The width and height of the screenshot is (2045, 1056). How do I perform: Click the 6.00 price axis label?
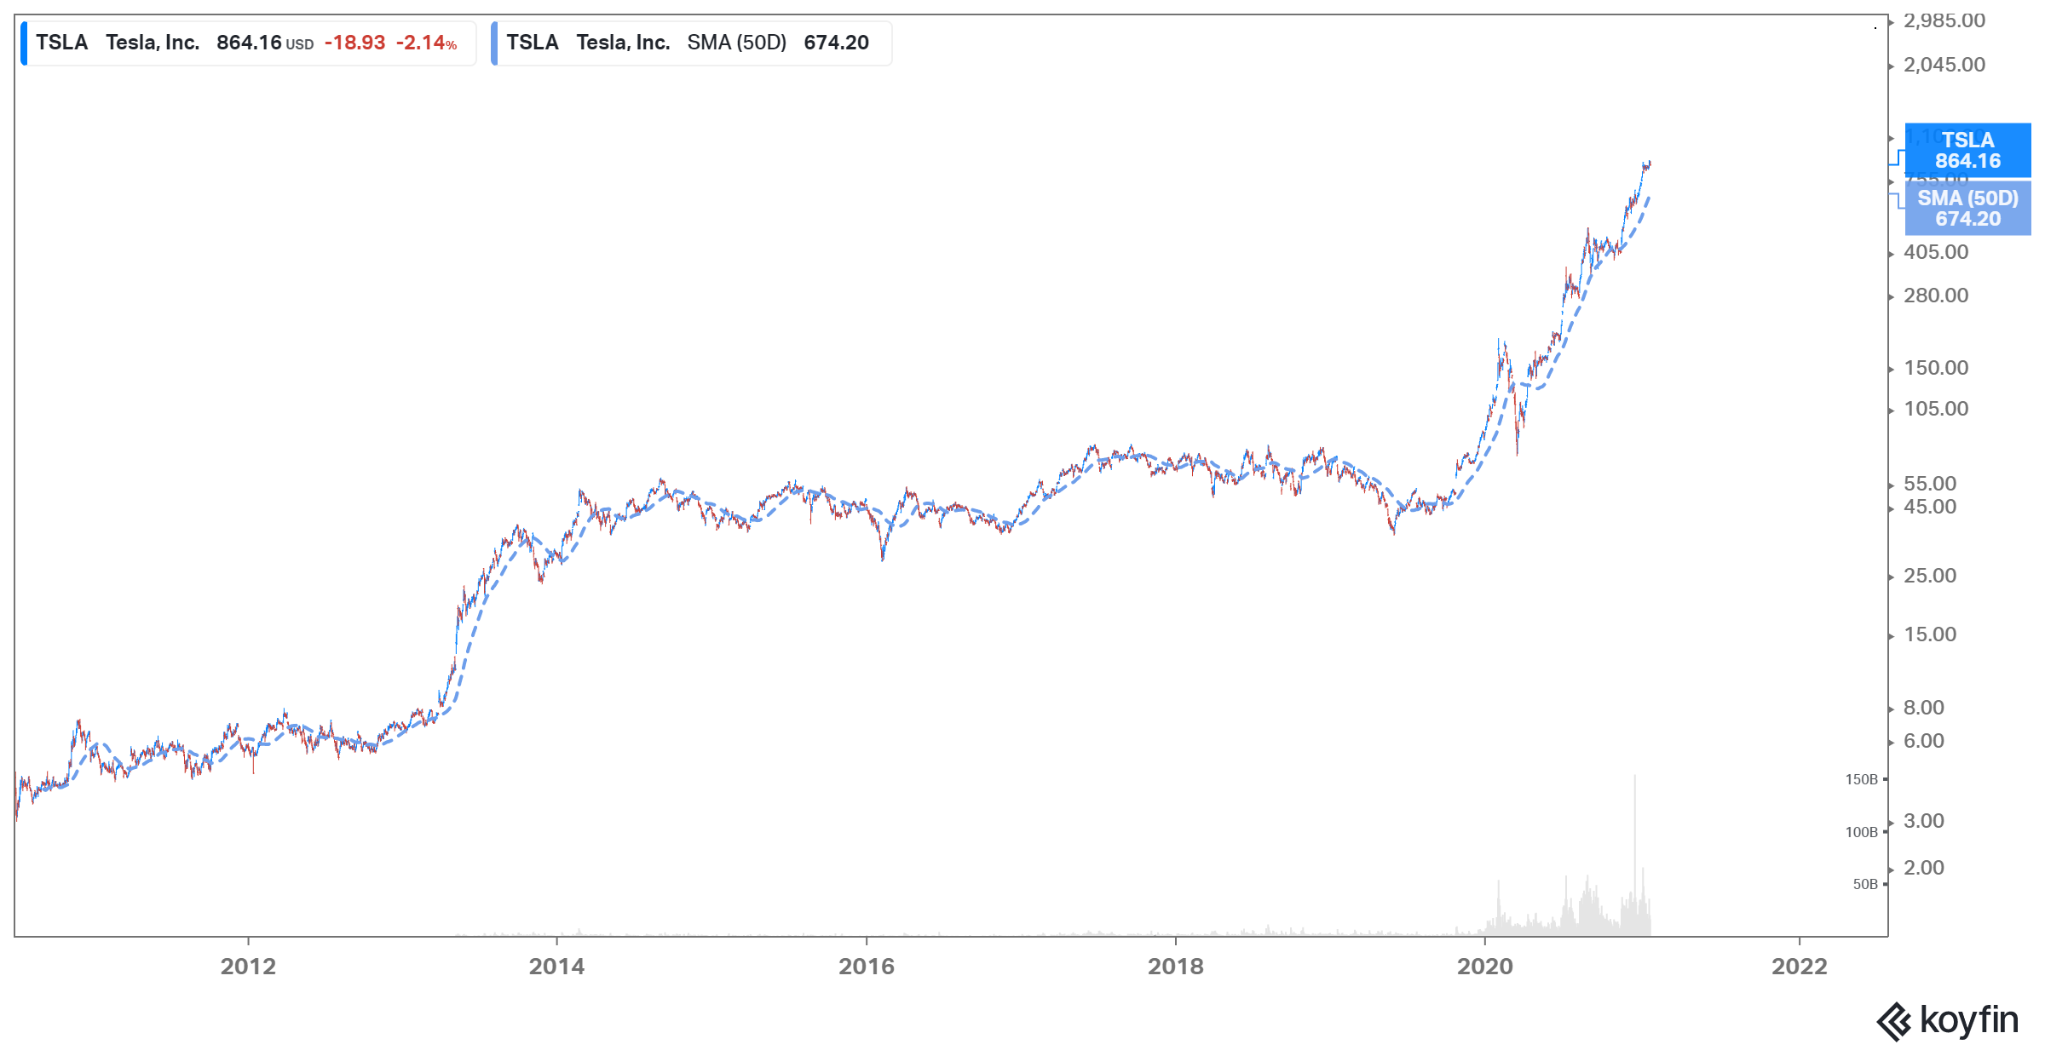[x=1924, y=741]
